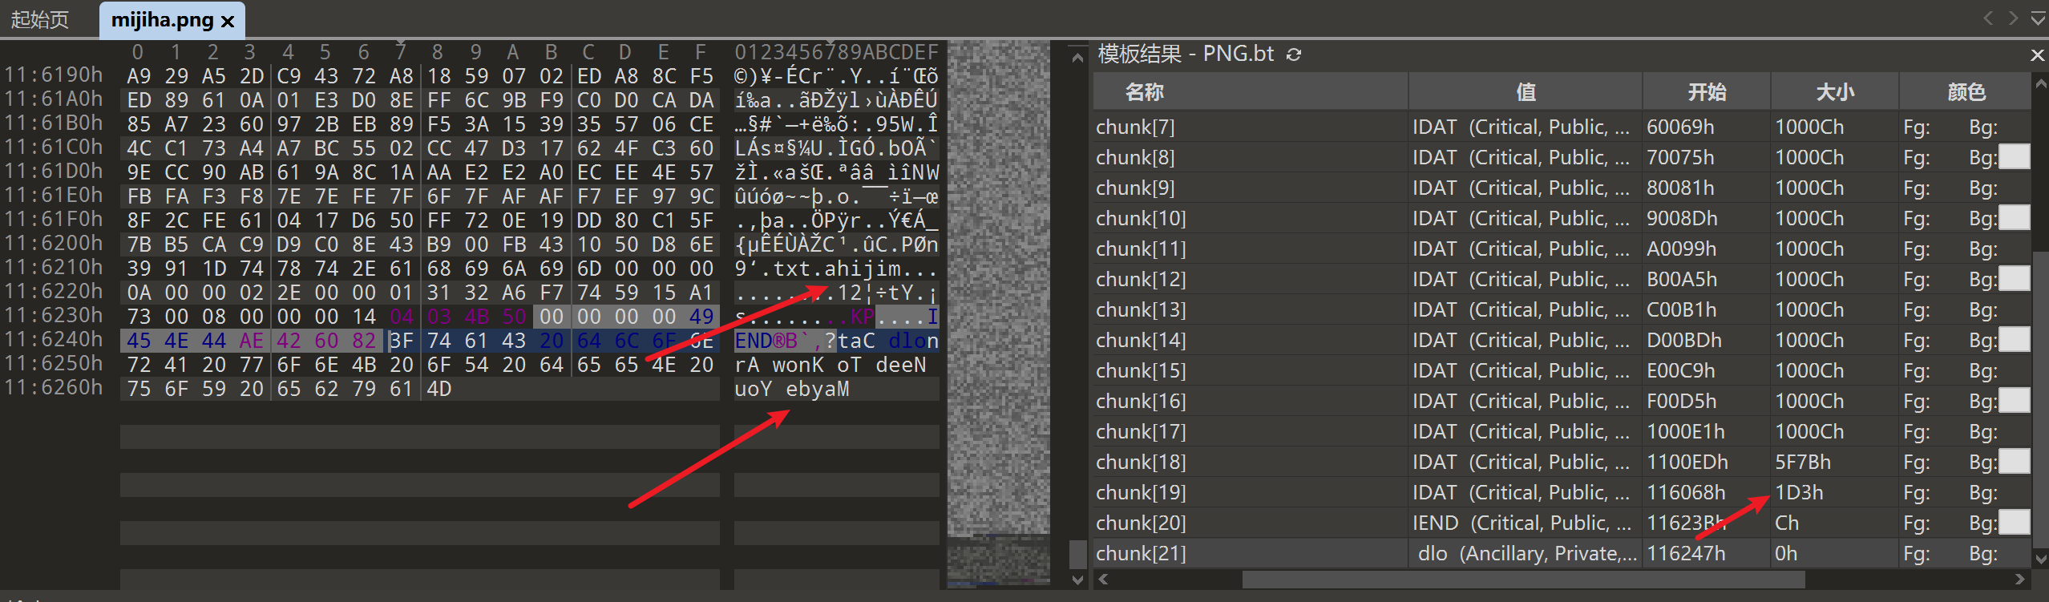Show next tabs with right arrow

2013,18
